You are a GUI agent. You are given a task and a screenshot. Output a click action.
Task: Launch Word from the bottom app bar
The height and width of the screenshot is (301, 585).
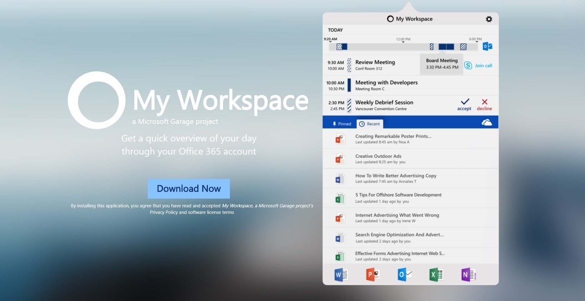[341, 275]
